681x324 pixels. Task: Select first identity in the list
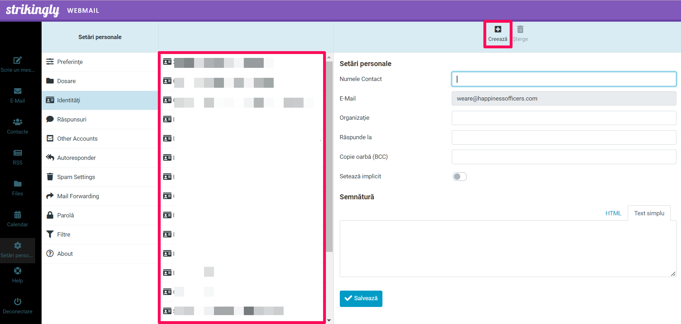click(x=242, y=62)
